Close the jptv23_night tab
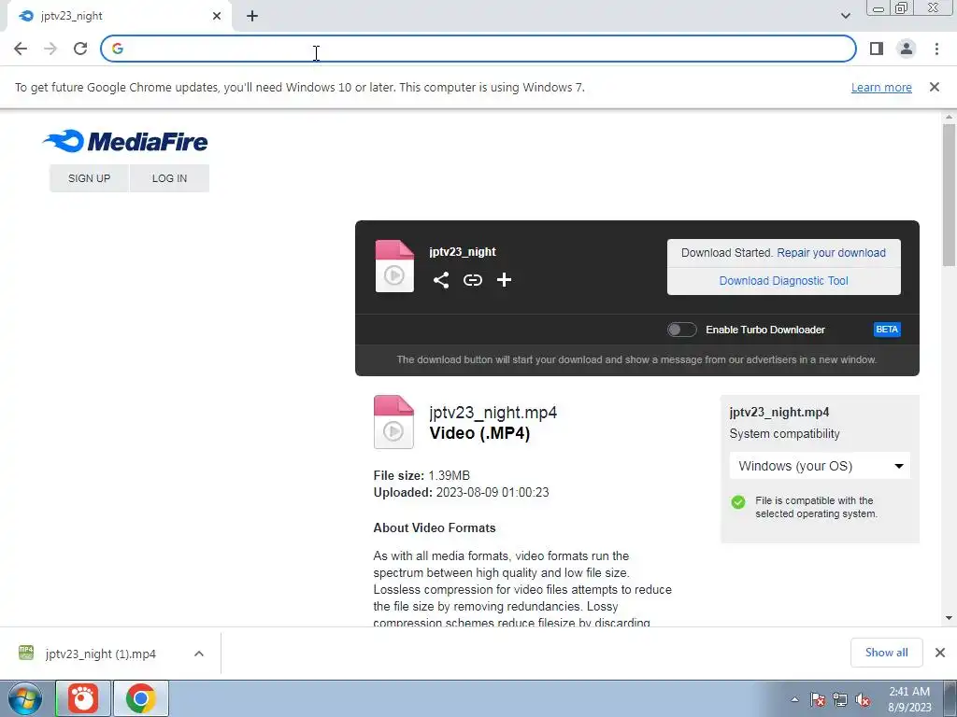Screen dimensions: 957x717 (217, 16)
